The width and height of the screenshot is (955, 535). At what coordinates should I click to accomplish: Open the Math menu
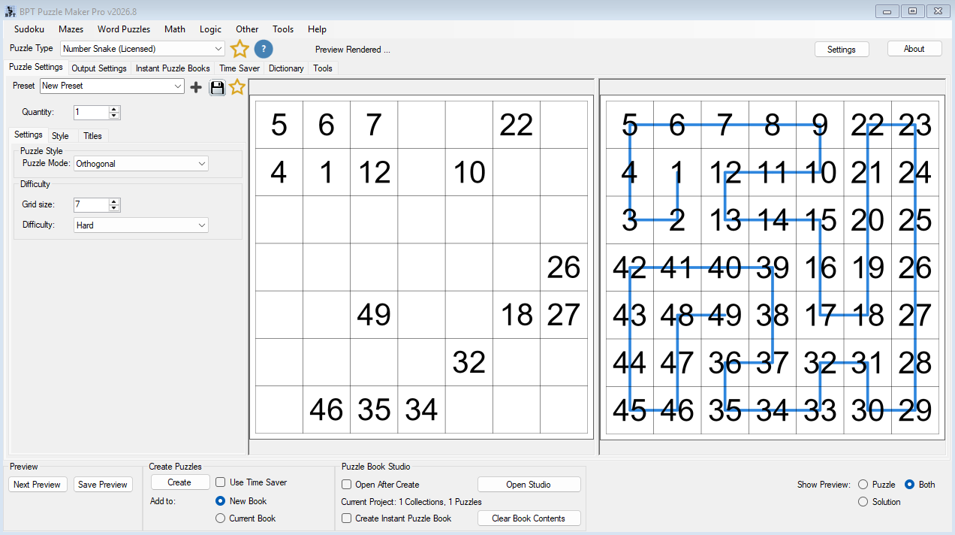pos(175,29)
